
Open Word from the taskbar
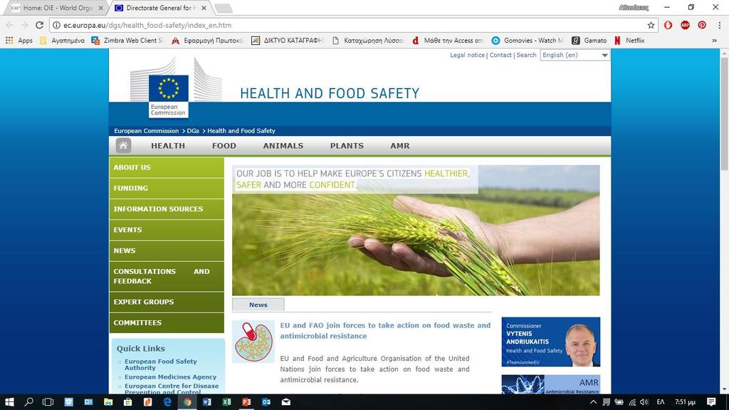click(x=207, y=401)
